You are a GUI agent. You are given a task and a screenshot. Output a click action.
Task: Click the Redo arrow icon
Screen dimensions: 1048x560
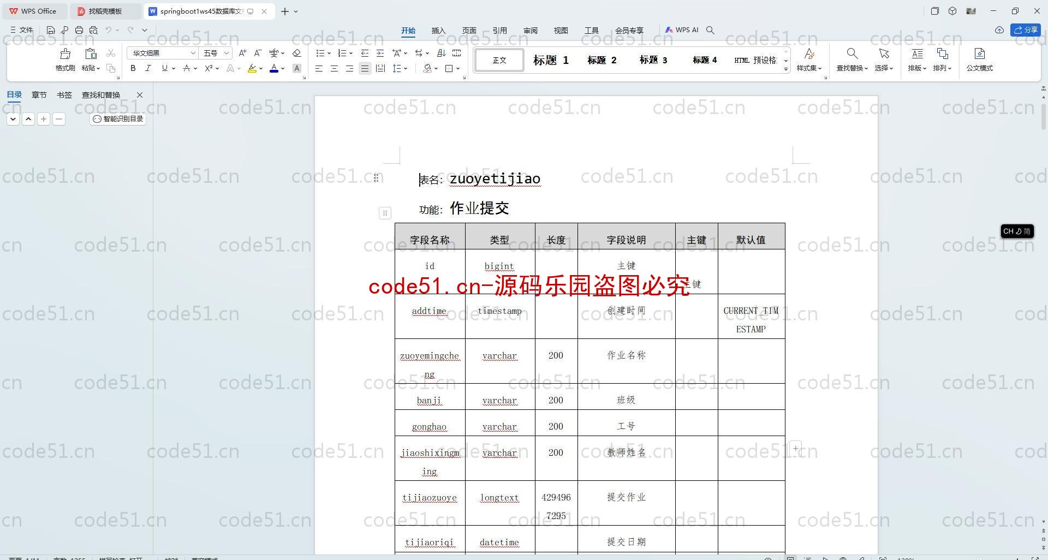[x=130, y=30]
